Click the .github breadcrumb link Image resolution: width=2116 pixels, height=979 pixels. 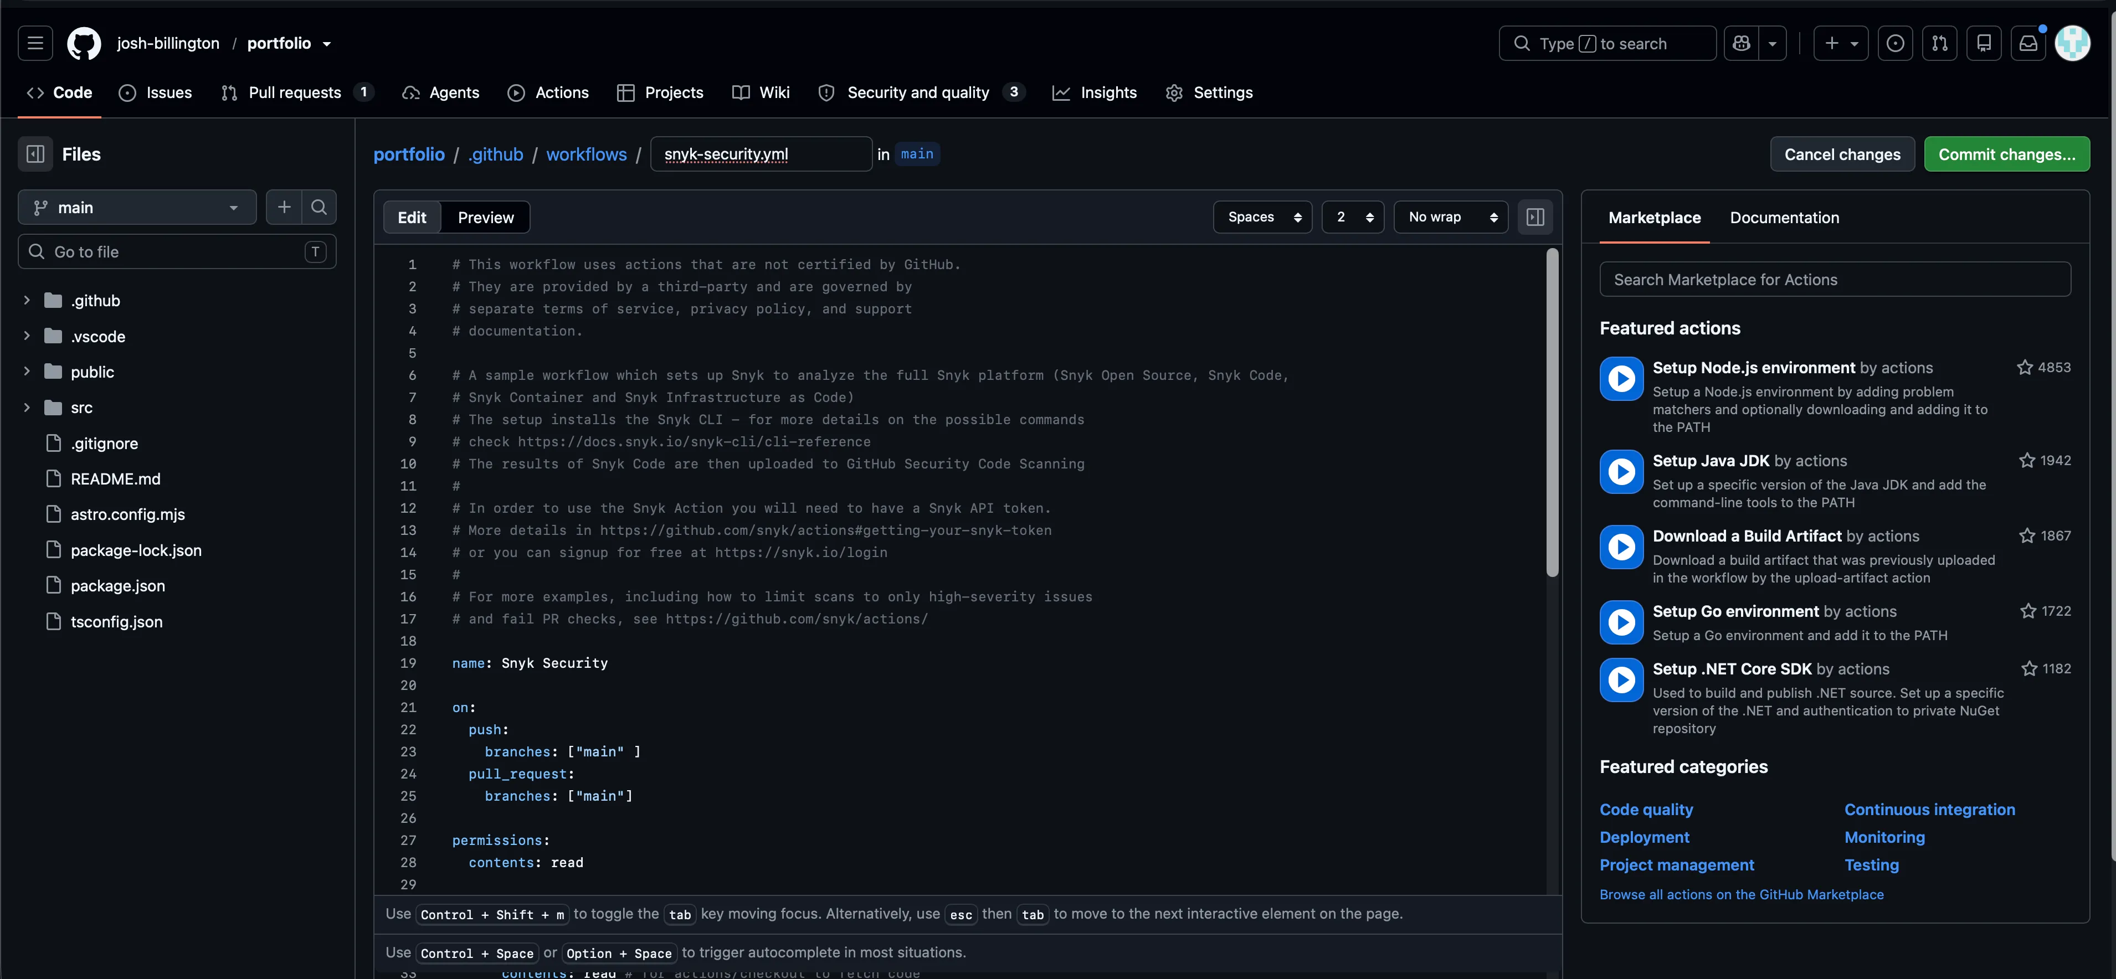click(x=495, y=154)
